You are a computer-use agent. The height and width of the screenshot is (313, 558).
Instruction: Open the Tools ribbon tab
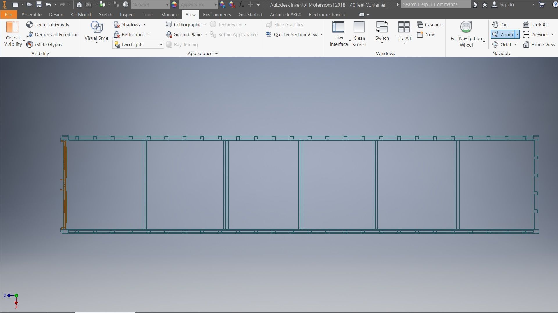tap(148, 14)
